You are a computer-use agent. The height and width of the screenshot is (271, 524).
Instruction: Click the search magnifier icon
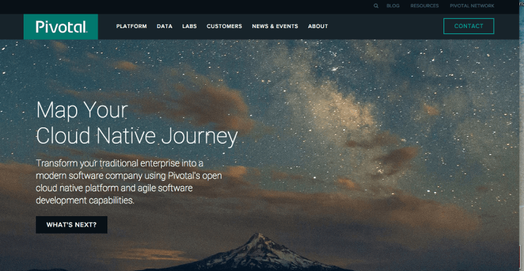tap(376, 6)
